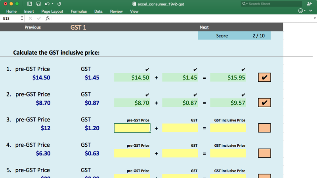Screen dimensions: 317x178
Task: Select the blue $14.50 given price
Action: click(41, 78)
